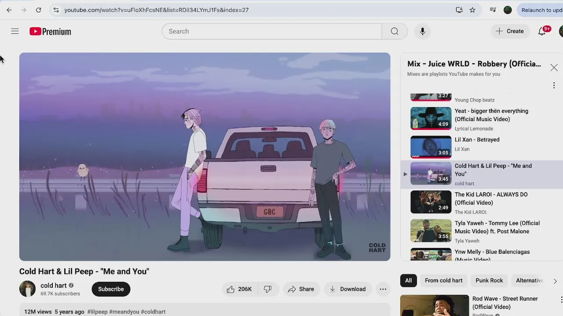
Task: Click the #meandyou hashtag
Action: [124, 312]
